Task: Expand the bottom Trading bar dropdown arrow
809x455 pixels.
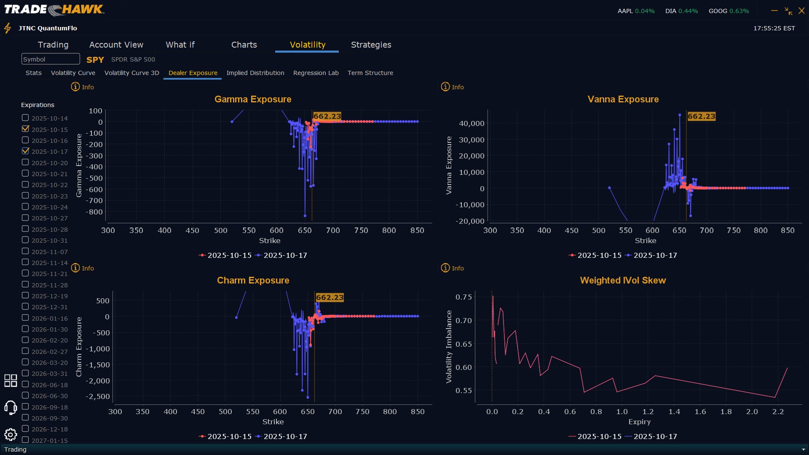Action: [x=803, y=450]
